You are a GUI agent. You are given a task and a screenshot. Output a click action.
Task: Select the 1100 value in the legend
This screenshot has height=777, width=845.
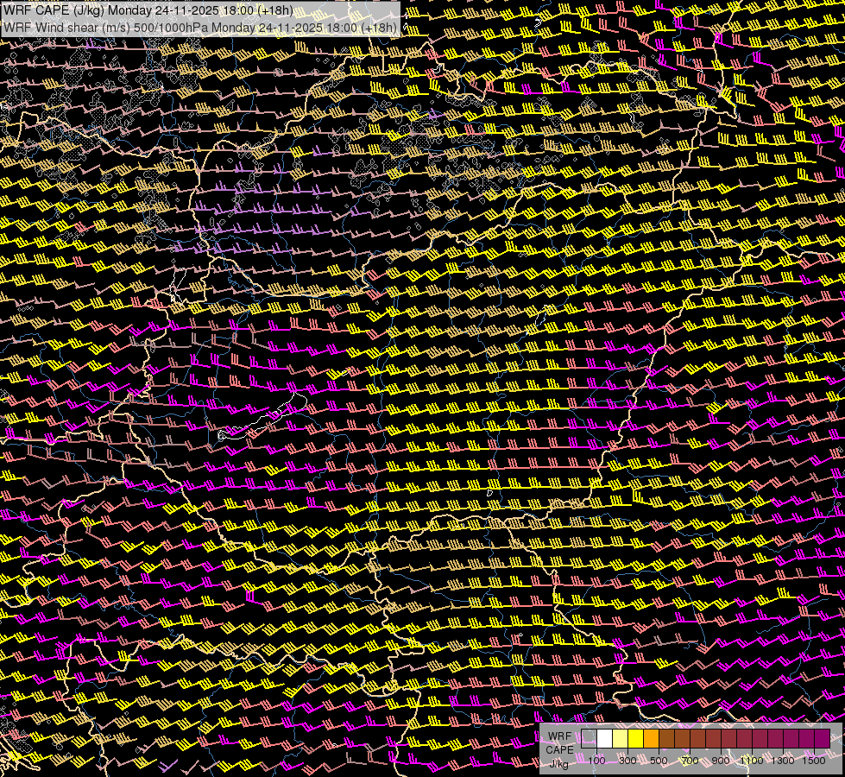752,761
